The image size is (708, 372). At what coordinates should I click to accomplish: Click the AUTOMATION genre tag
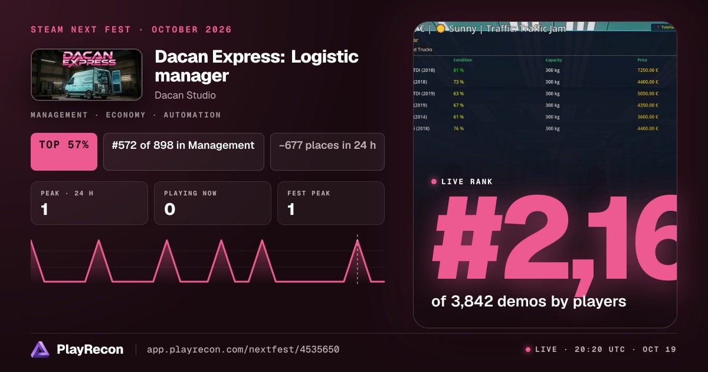click(x=192, y=115)
